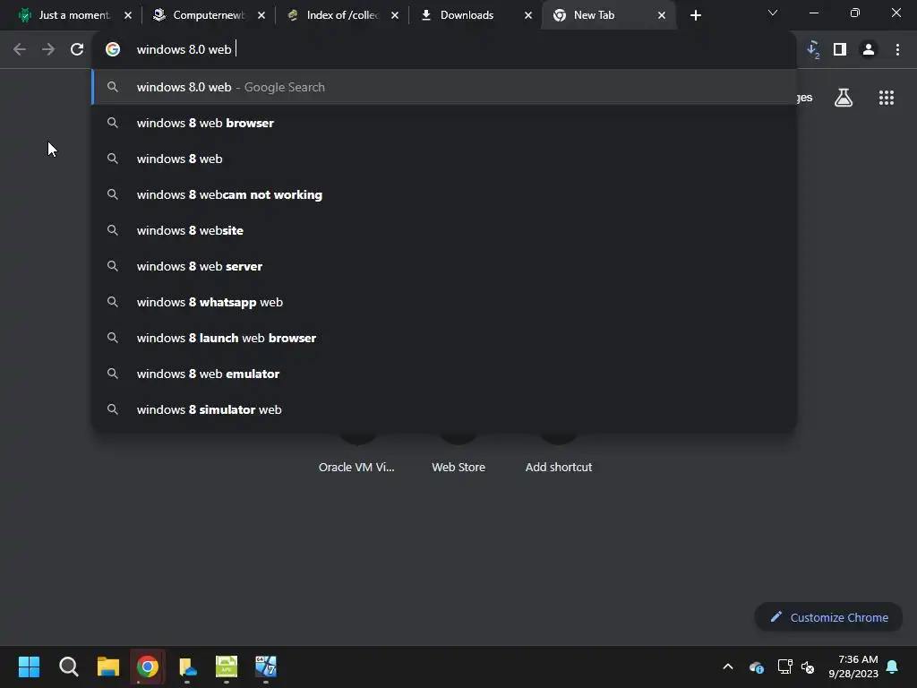Click the network status tray icon
The height and width of the screenshot is (688, 917).
(x=784, y=666)
